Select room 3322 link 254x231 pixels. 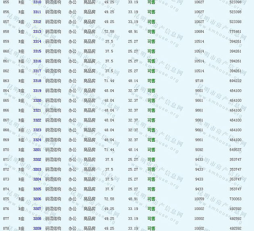pyautogui.click(x=37, y=120)
